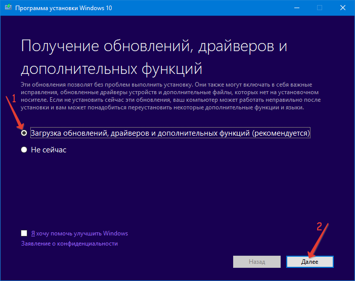
Task: Tick the "Я хочу помочь улучшить Windows" checkbox
Action: coord(24,233)
